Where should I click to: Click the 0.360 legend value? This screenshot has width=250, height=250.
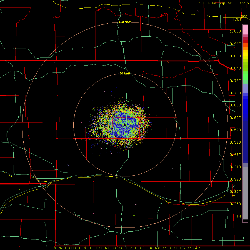click(x=235, y=179)
